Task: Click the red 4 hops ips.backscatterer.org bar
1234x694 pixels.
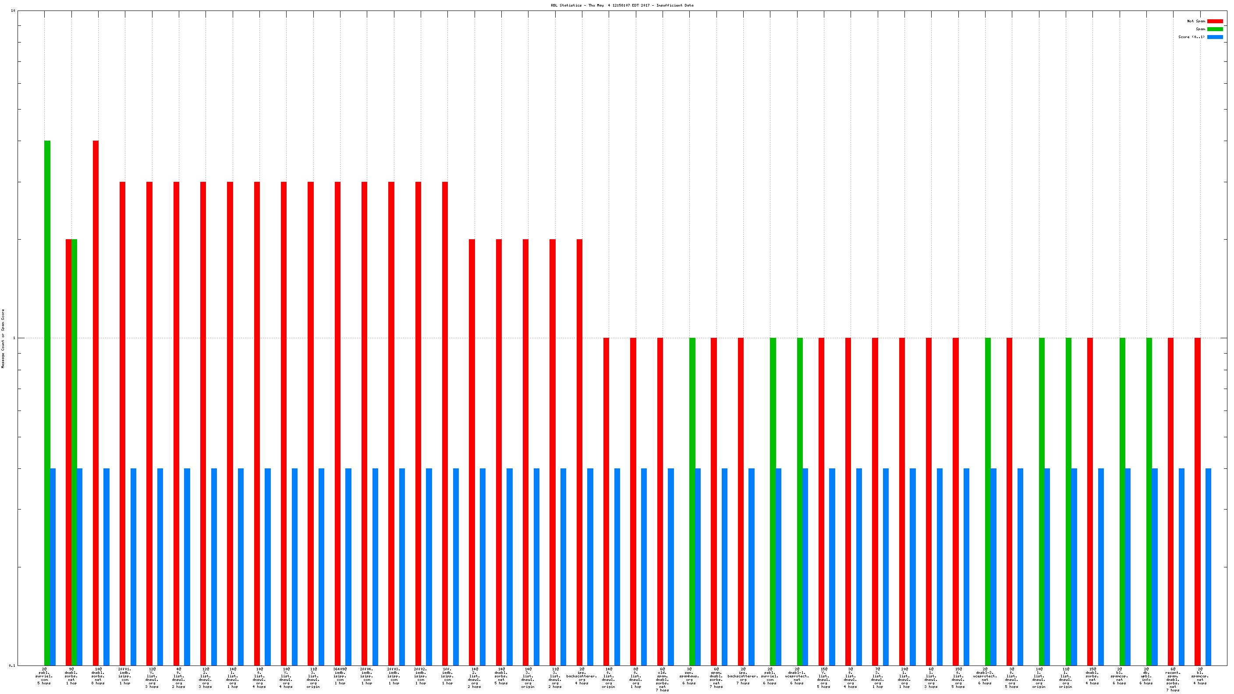Action: (580, 450)
